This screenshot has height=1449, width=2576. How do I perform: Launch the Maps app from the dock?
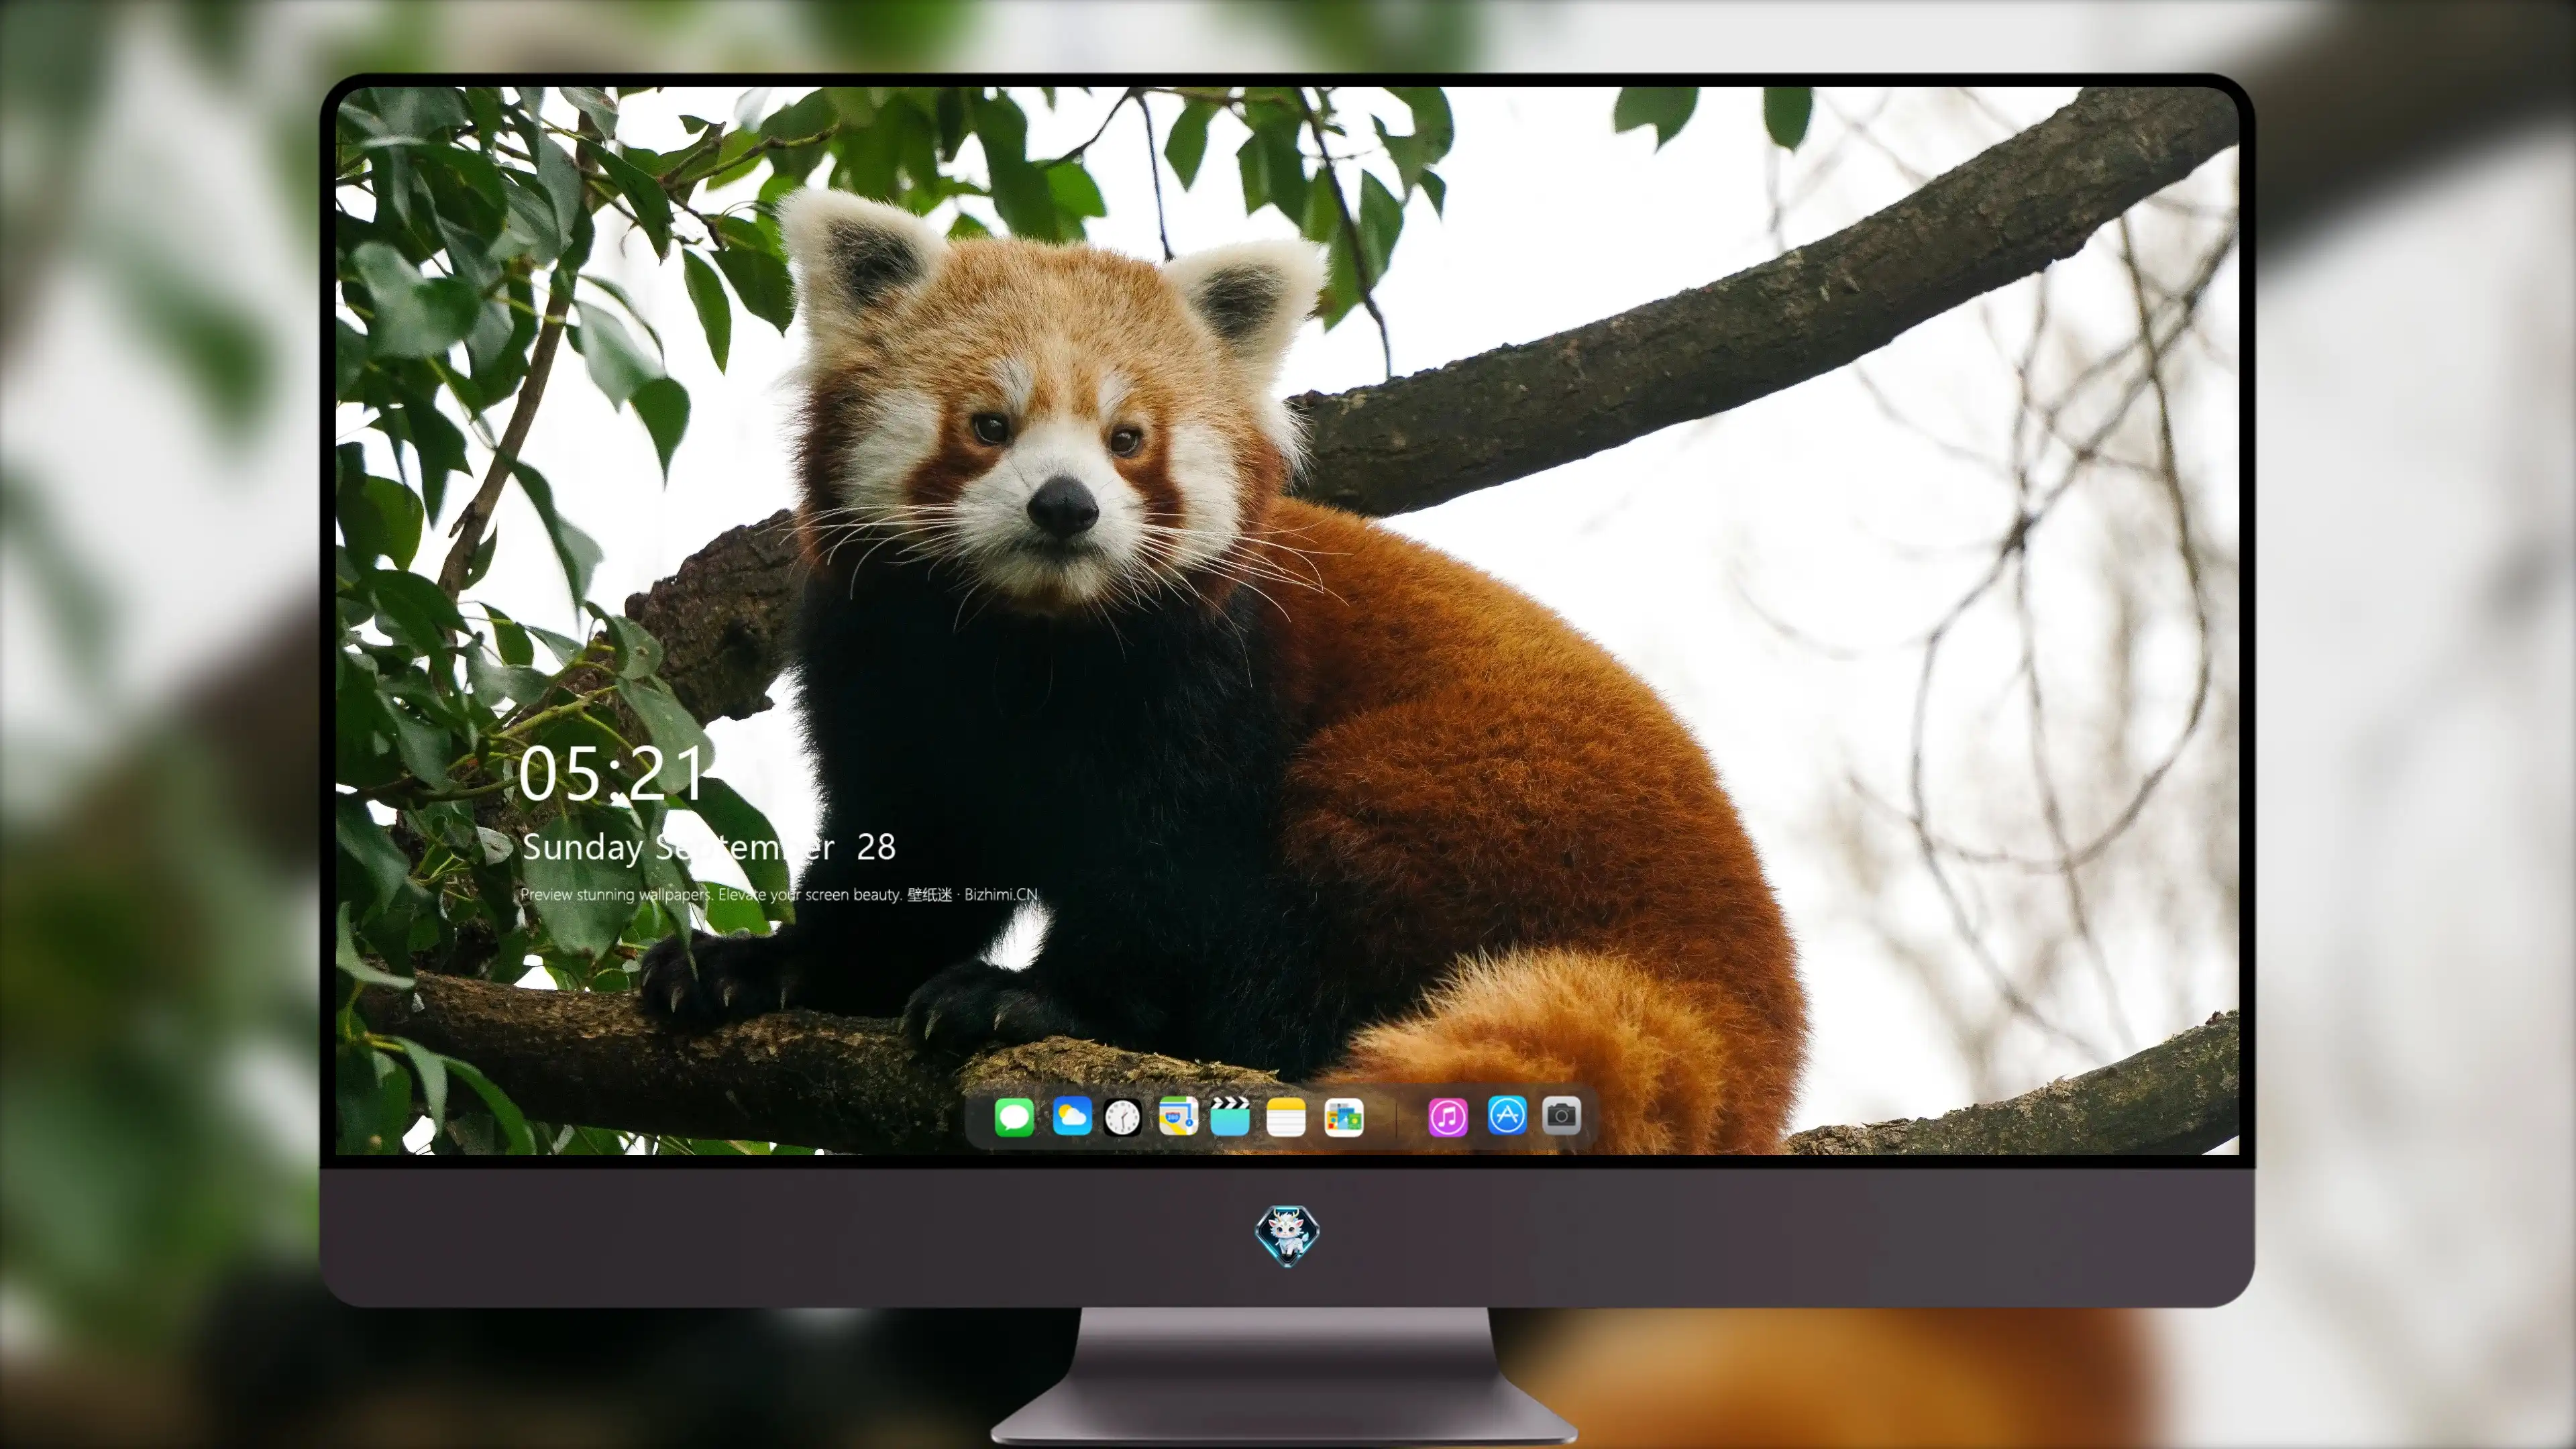coord(1178,1116)
